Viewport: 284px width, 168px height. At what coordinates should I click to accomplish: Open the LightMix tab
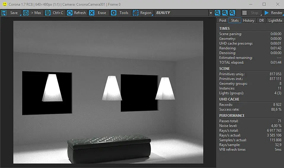[275, 21]
